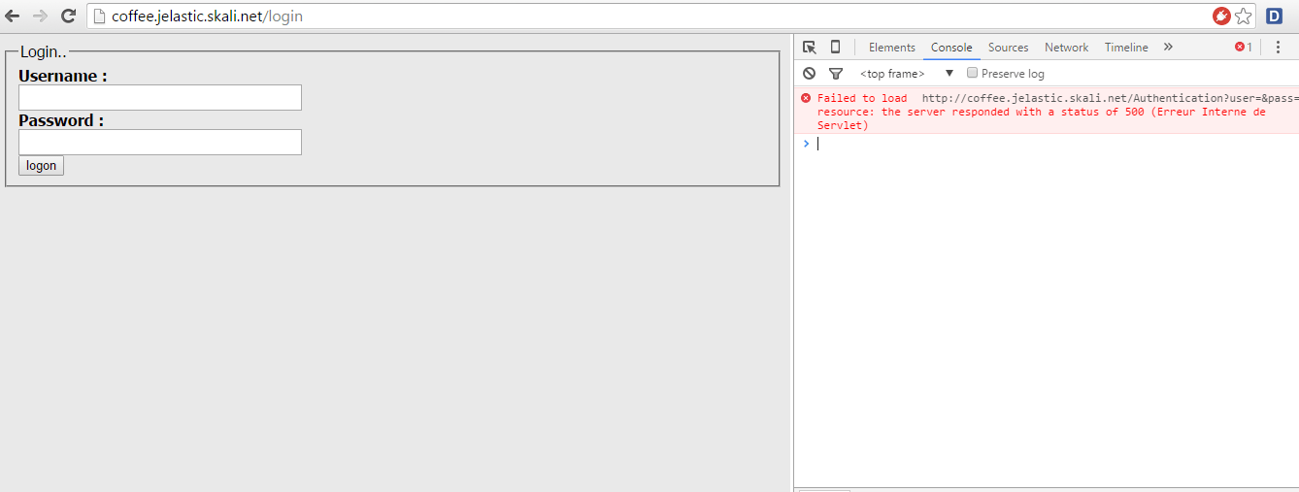Screen dimensions: 1299x492
Task: Click into the Password input field
Action: (160, 143)
